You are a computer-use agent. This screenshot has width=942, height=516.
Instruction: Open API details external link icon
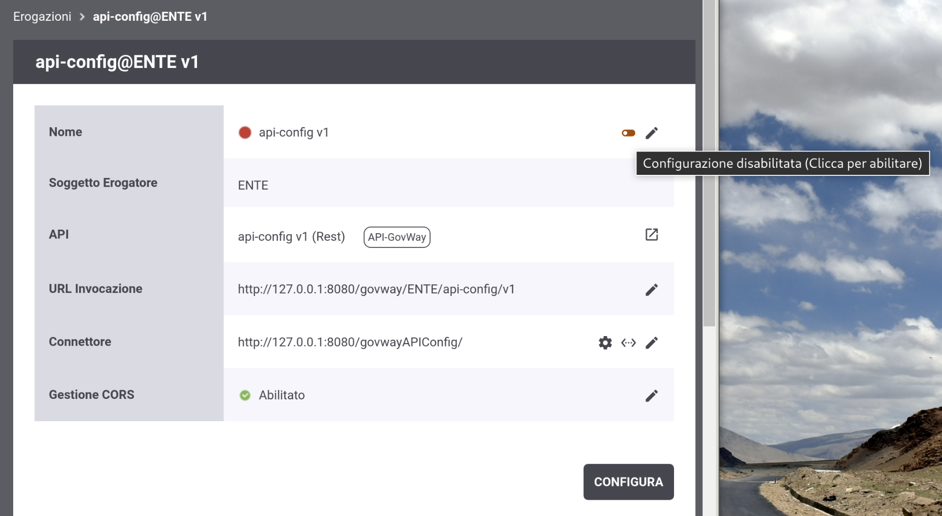coord(652,235)
